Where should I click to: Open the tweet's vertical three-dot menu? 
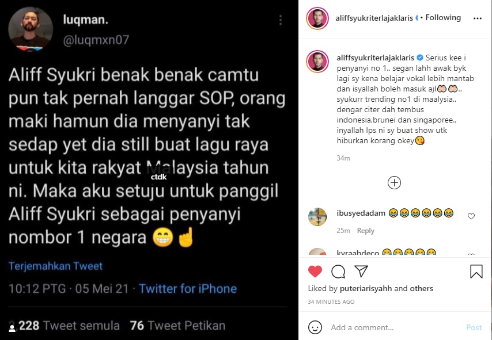coord(281,20)
